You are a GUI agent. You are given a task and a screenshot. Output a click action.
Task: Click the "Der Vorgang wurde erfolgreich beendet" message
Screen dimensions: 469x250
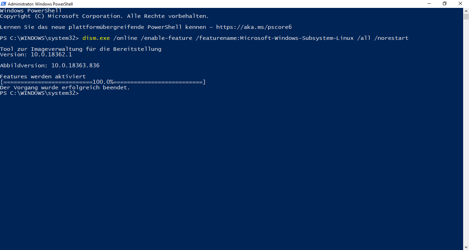click(x=65, y=88)
